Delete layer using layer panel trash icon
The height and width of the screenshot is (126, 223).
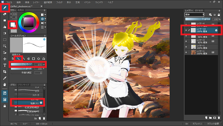click(x=219, y=118)
